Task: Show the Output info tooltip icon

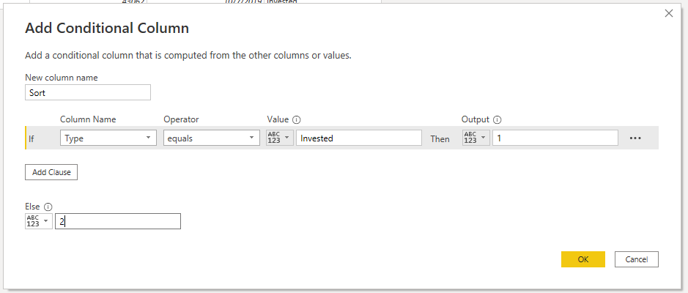Action: click(x=497, y=119)
